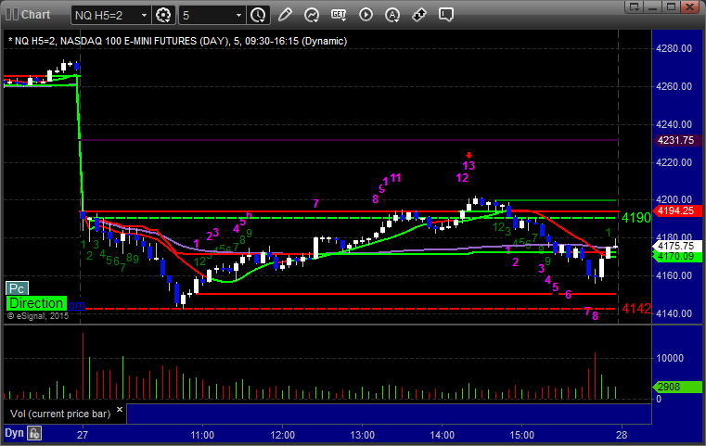Start bar replay with the play icon
The height and width of the screenshot is (446, 706).
click(x=366, y=15)
